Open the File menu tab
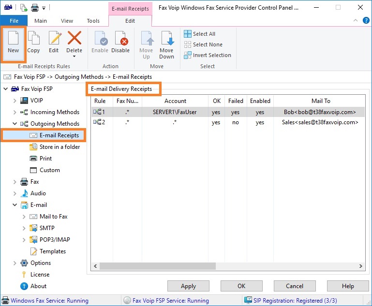 (x=14, y=21)
